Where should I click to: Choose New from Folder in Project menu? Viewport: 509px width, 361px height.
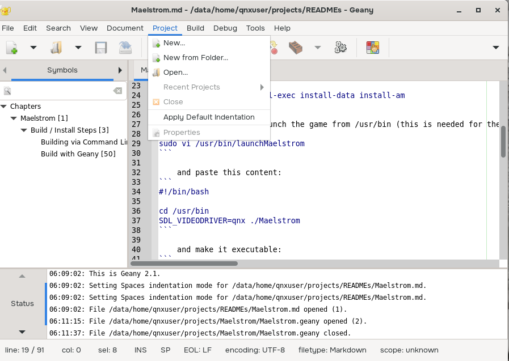pyautogui.click(x=195, y=57)
